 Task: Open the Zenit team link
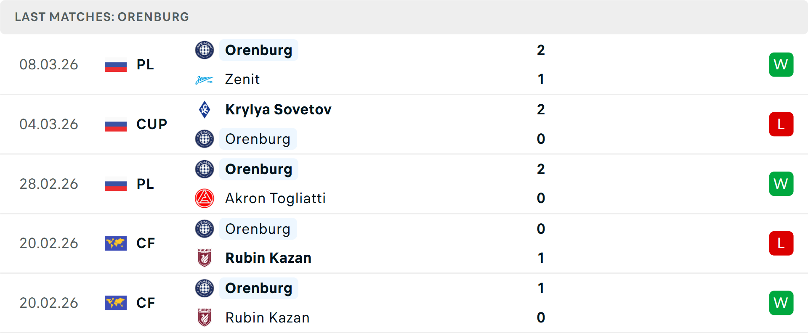242,79
